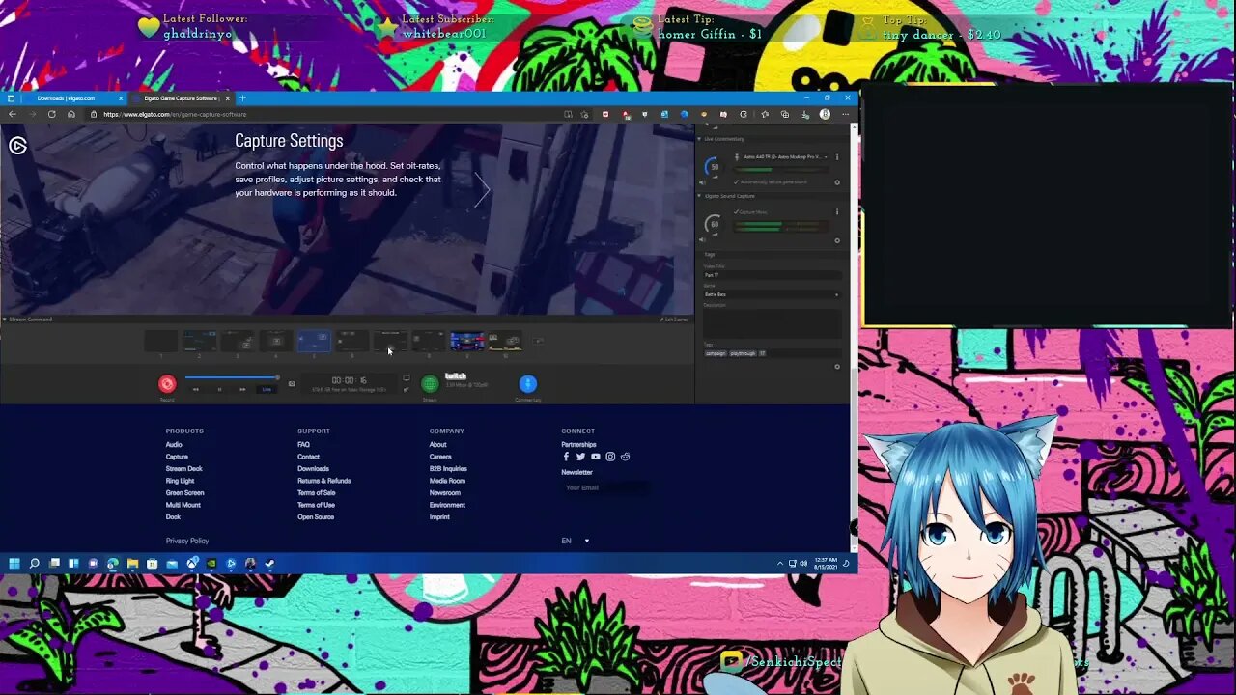The image size is (1236, 695).
Task: Open Terms of Sale link
Action: pyautogui.click(x=316, y=493)
